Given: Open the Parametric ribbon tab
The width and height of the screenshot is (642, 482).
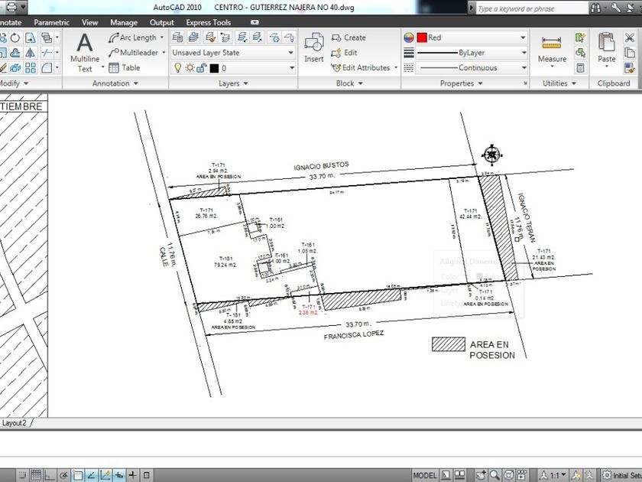Looking at the screenshot, I should 51,23.
